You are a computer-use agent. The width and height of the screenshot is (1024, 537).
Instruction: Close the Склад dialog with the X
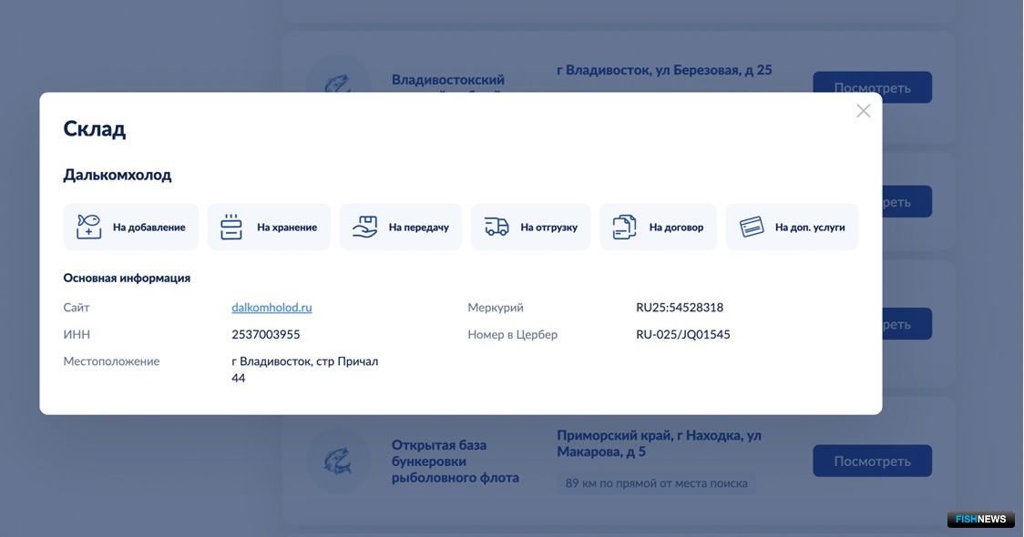(864, 111)
